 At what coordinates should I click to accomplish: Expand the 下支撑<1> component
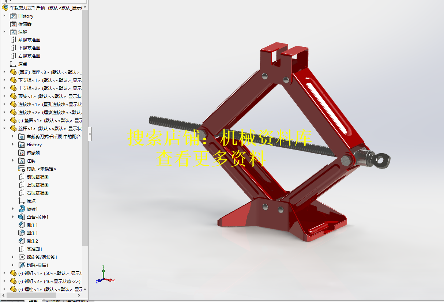[4, 80]
